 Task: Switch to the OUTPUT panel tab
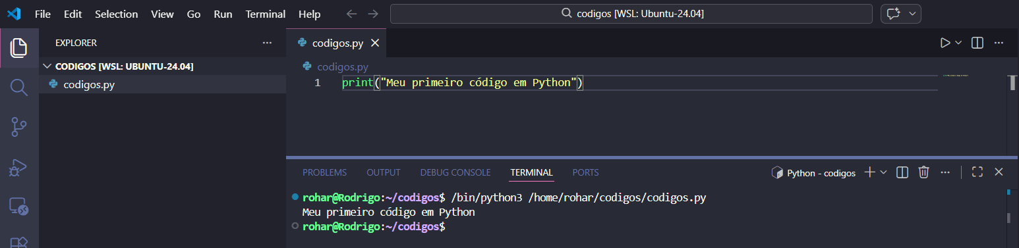point(384,172)
